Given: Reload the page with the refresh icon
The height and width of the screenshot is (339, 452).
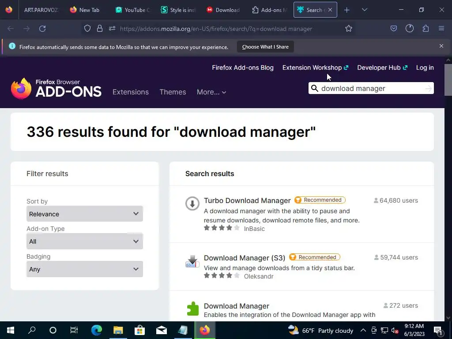Looking at the screenshot, I should tap(42, 29).
